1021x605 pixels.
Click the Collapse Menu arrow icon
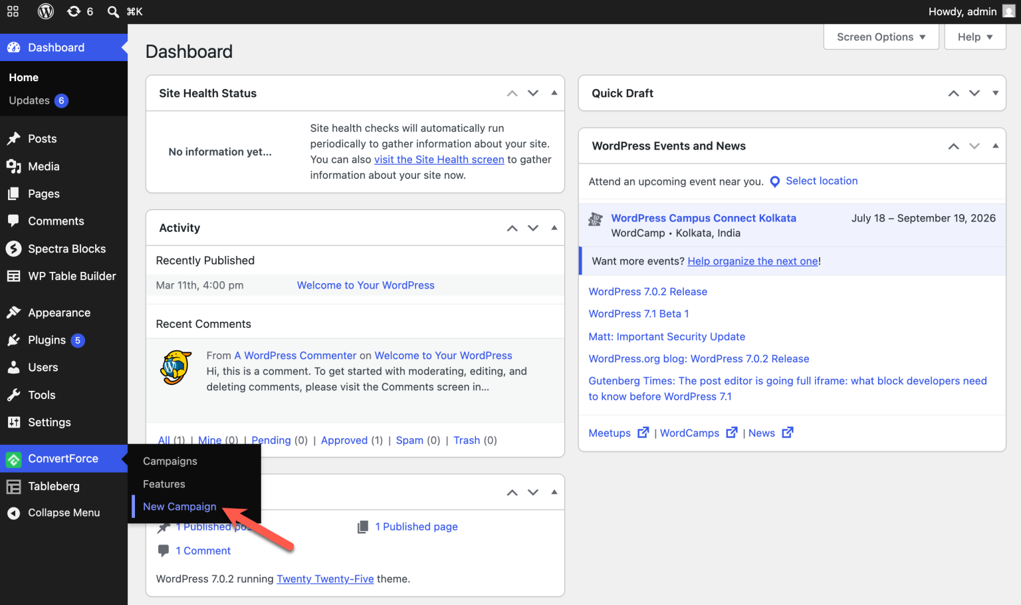point(13,513)
